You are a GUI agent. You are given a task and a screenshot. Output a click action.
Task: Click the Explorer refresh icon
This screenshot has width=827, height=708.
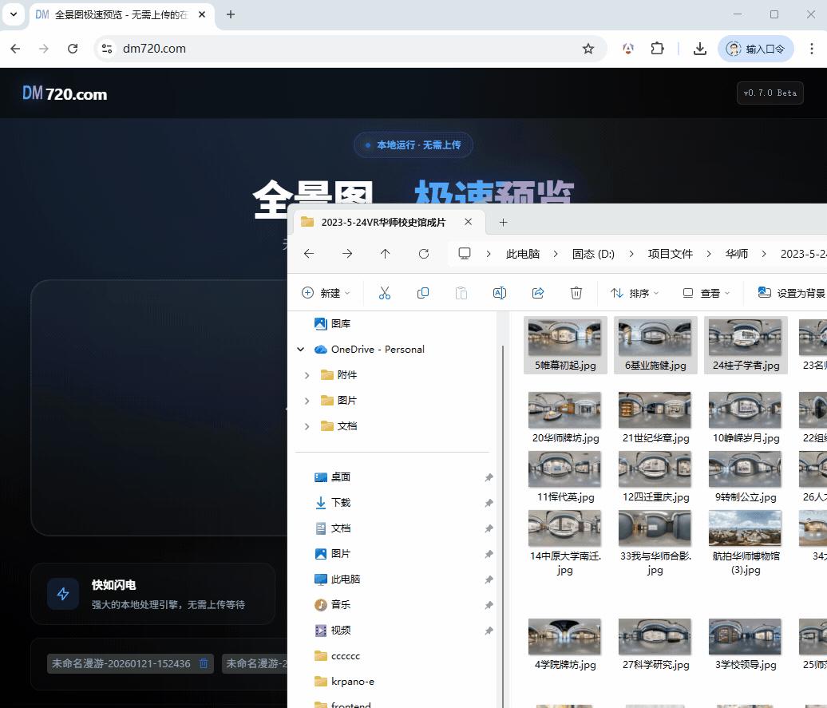(x=424, y=254)
